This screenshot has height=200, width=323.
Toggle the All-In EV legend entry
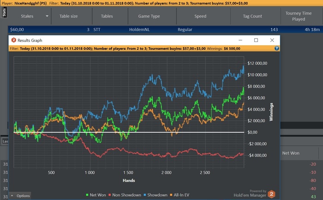pos(179,195)
